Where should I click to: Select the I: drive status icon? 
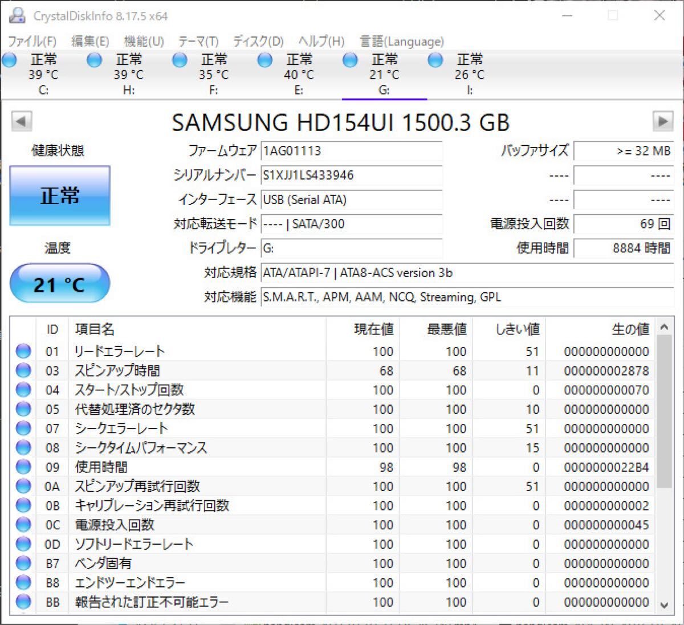coord(435,60)
